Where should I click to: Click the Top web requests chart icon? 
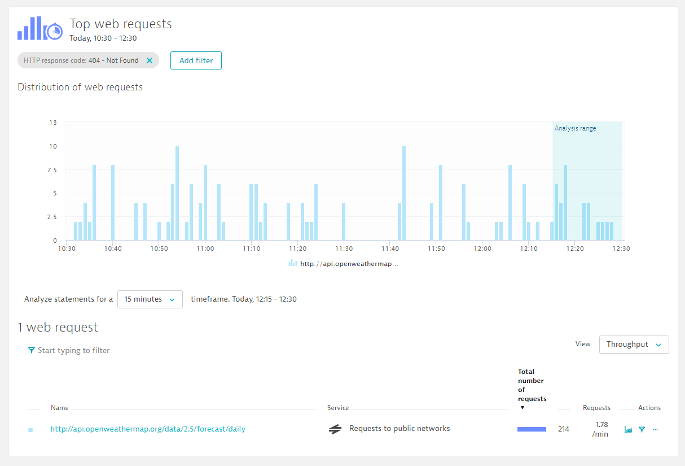pos(39,28)
